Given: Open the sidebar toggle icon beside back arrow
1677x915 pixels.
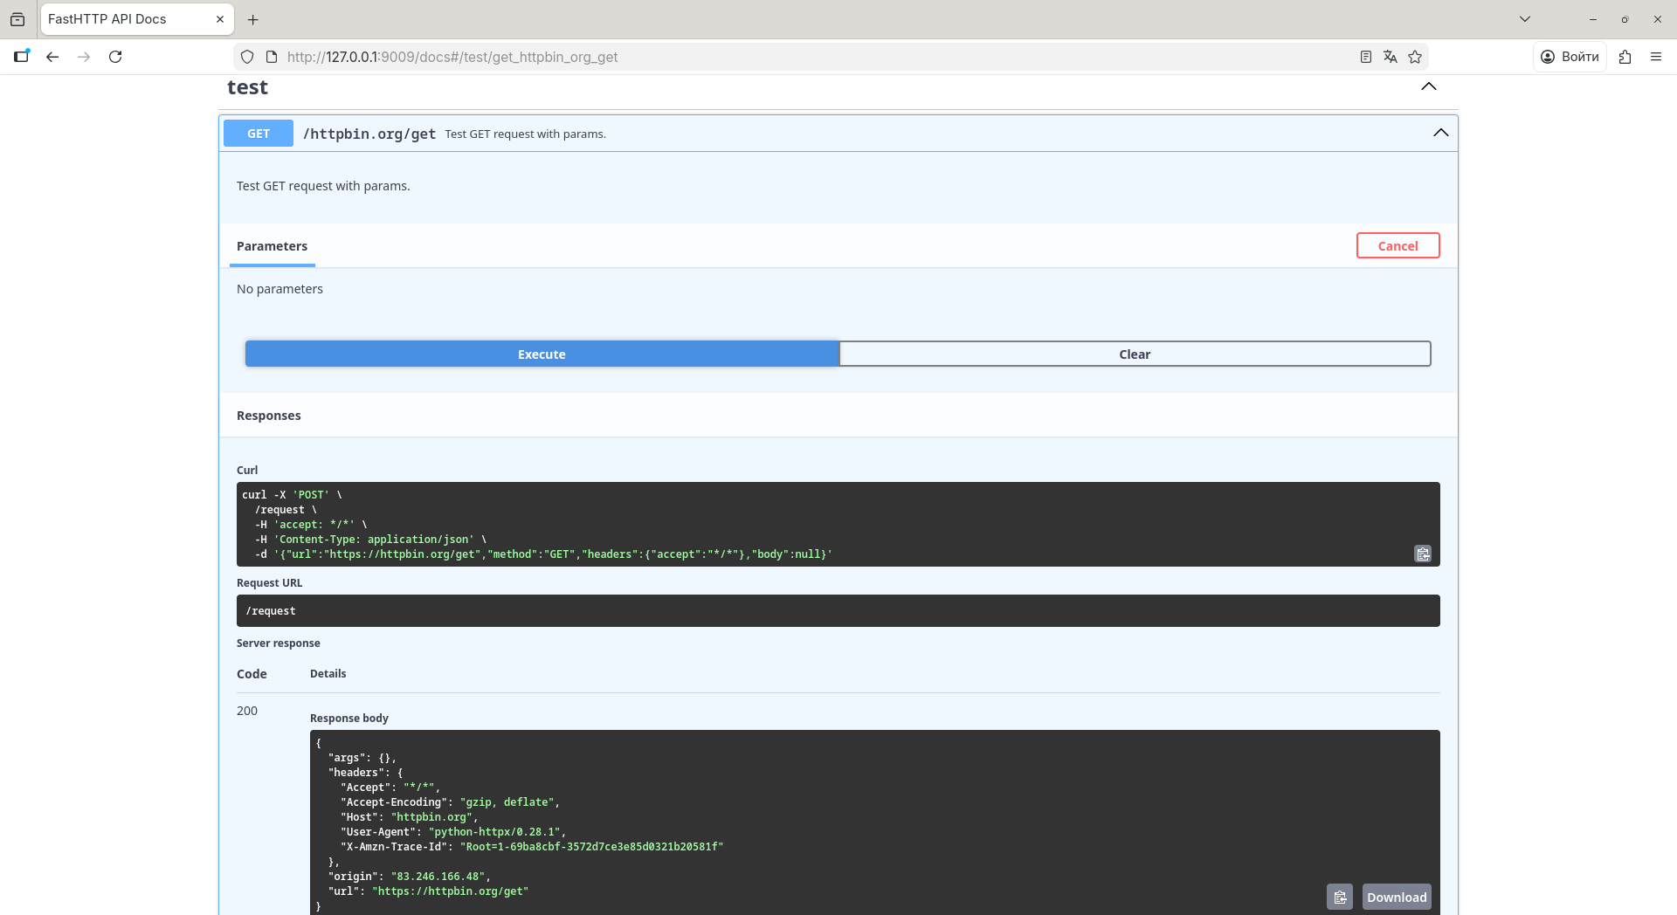Looking at the screenshot, I should (22, 57).
